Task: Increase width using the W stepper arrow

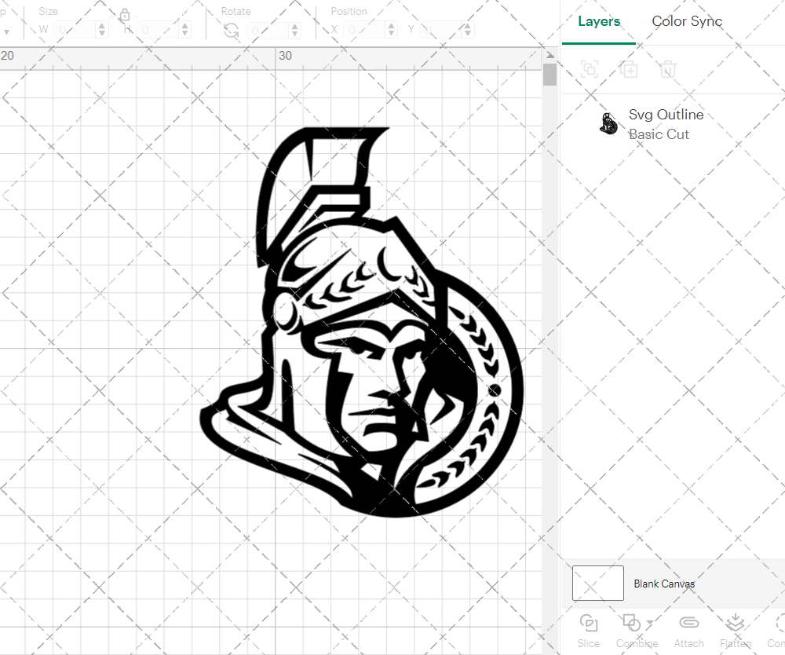Action: (101, 25)
